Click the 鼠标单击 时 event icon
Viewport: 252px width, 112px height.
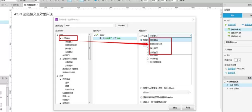coord(229,29)
